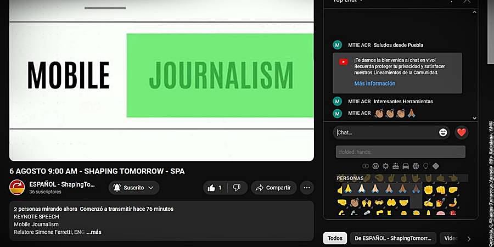Screen dimensions: 494x247
Task: Open the channel avatar thumbnail
Action: click(x=17, y=188)
